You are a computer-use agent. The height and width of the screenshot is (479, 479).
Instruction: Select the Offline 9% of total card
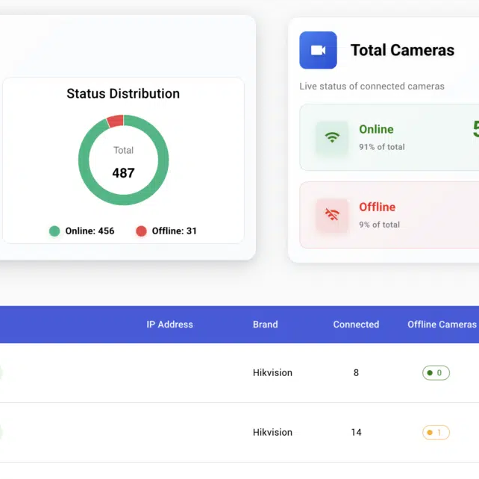pos(389,215)
